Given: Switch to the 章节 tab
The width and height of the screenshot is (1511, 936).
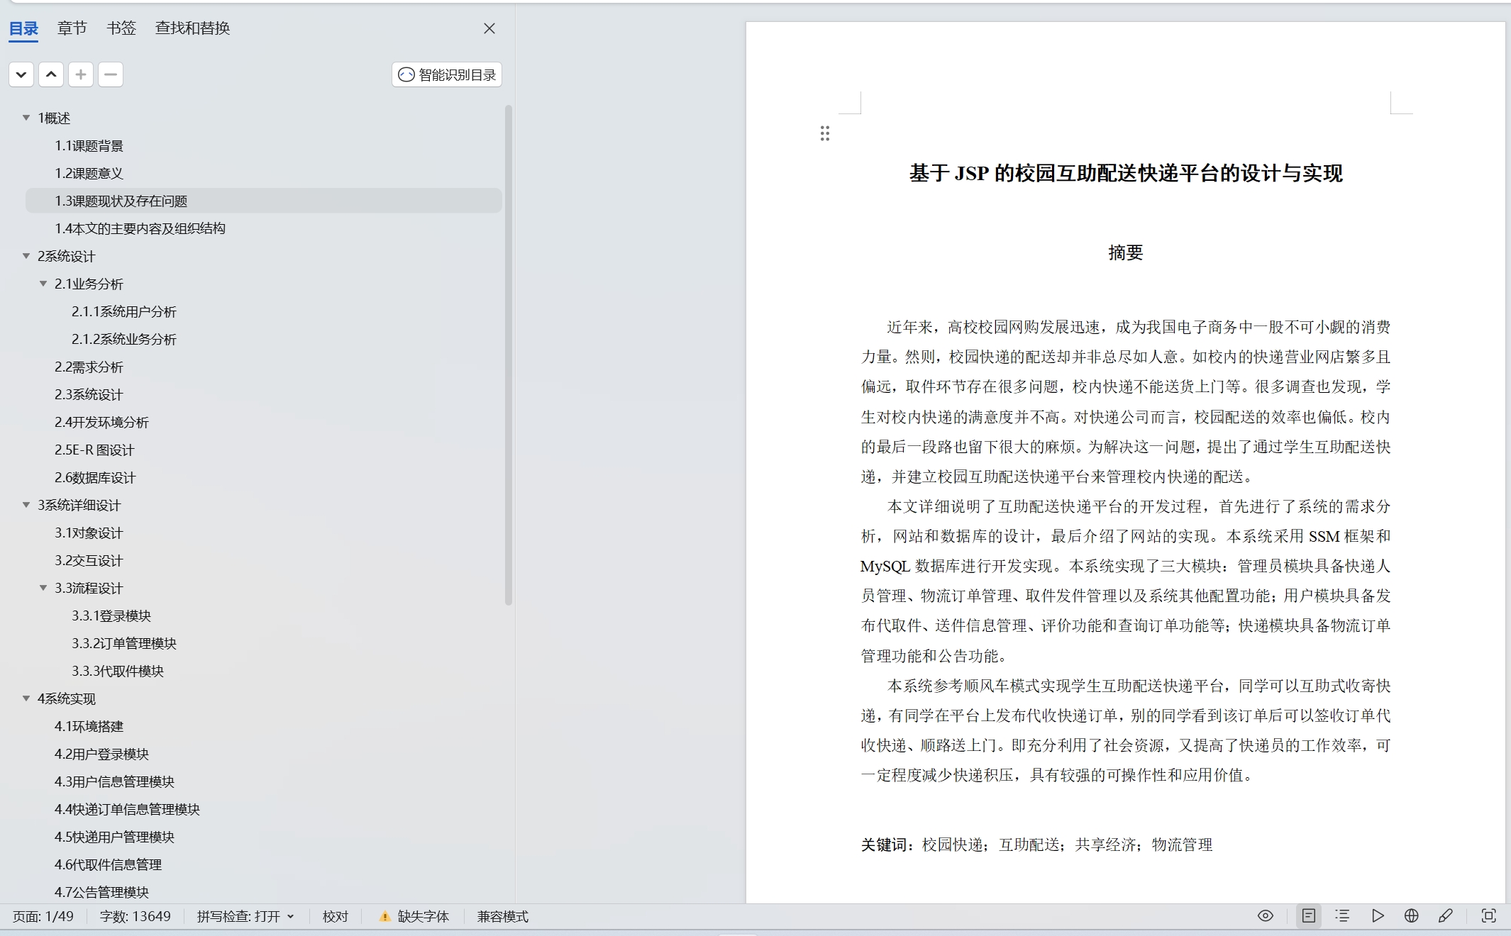Looking at the screenshot, I should pos(72,28).
